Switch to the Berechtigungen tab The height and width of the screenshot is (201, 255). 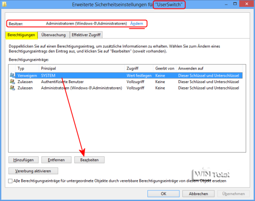click(21, 35)
